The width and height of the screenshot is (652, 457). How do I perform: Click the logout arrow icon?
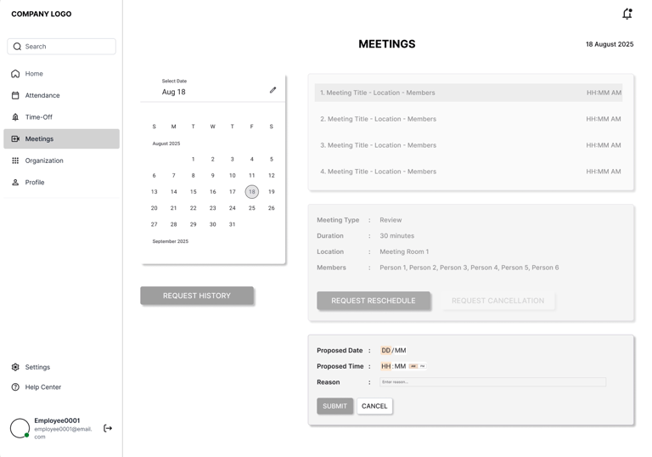point(108,428)
